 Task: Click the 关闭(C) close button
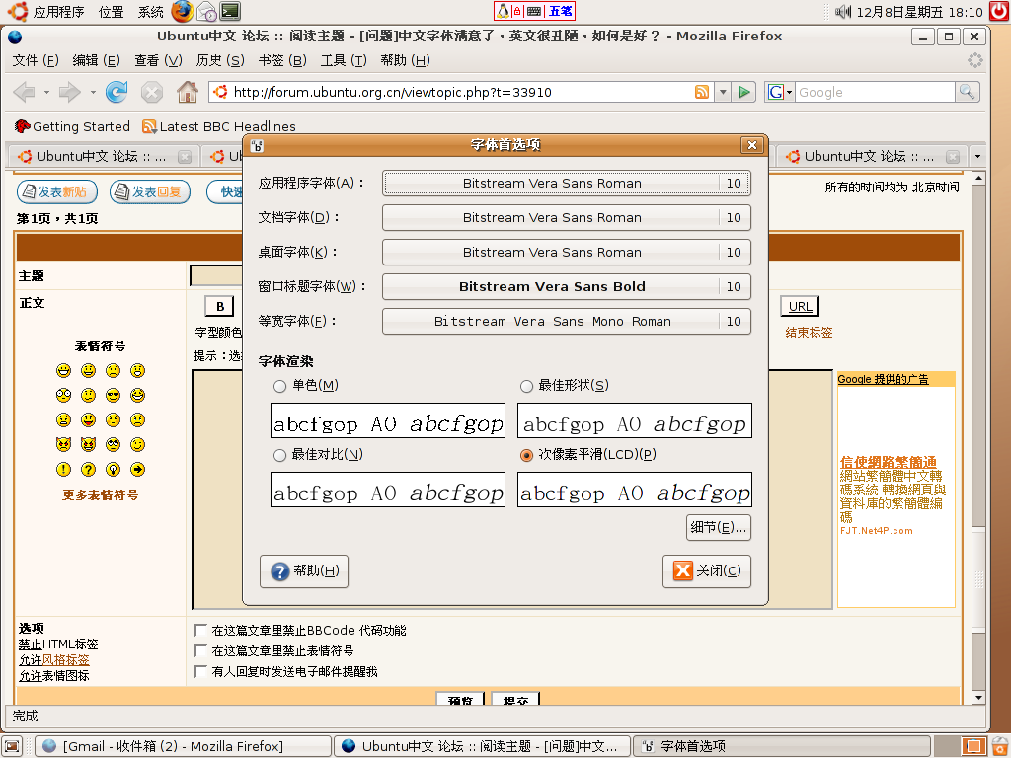tap(707, 571)
